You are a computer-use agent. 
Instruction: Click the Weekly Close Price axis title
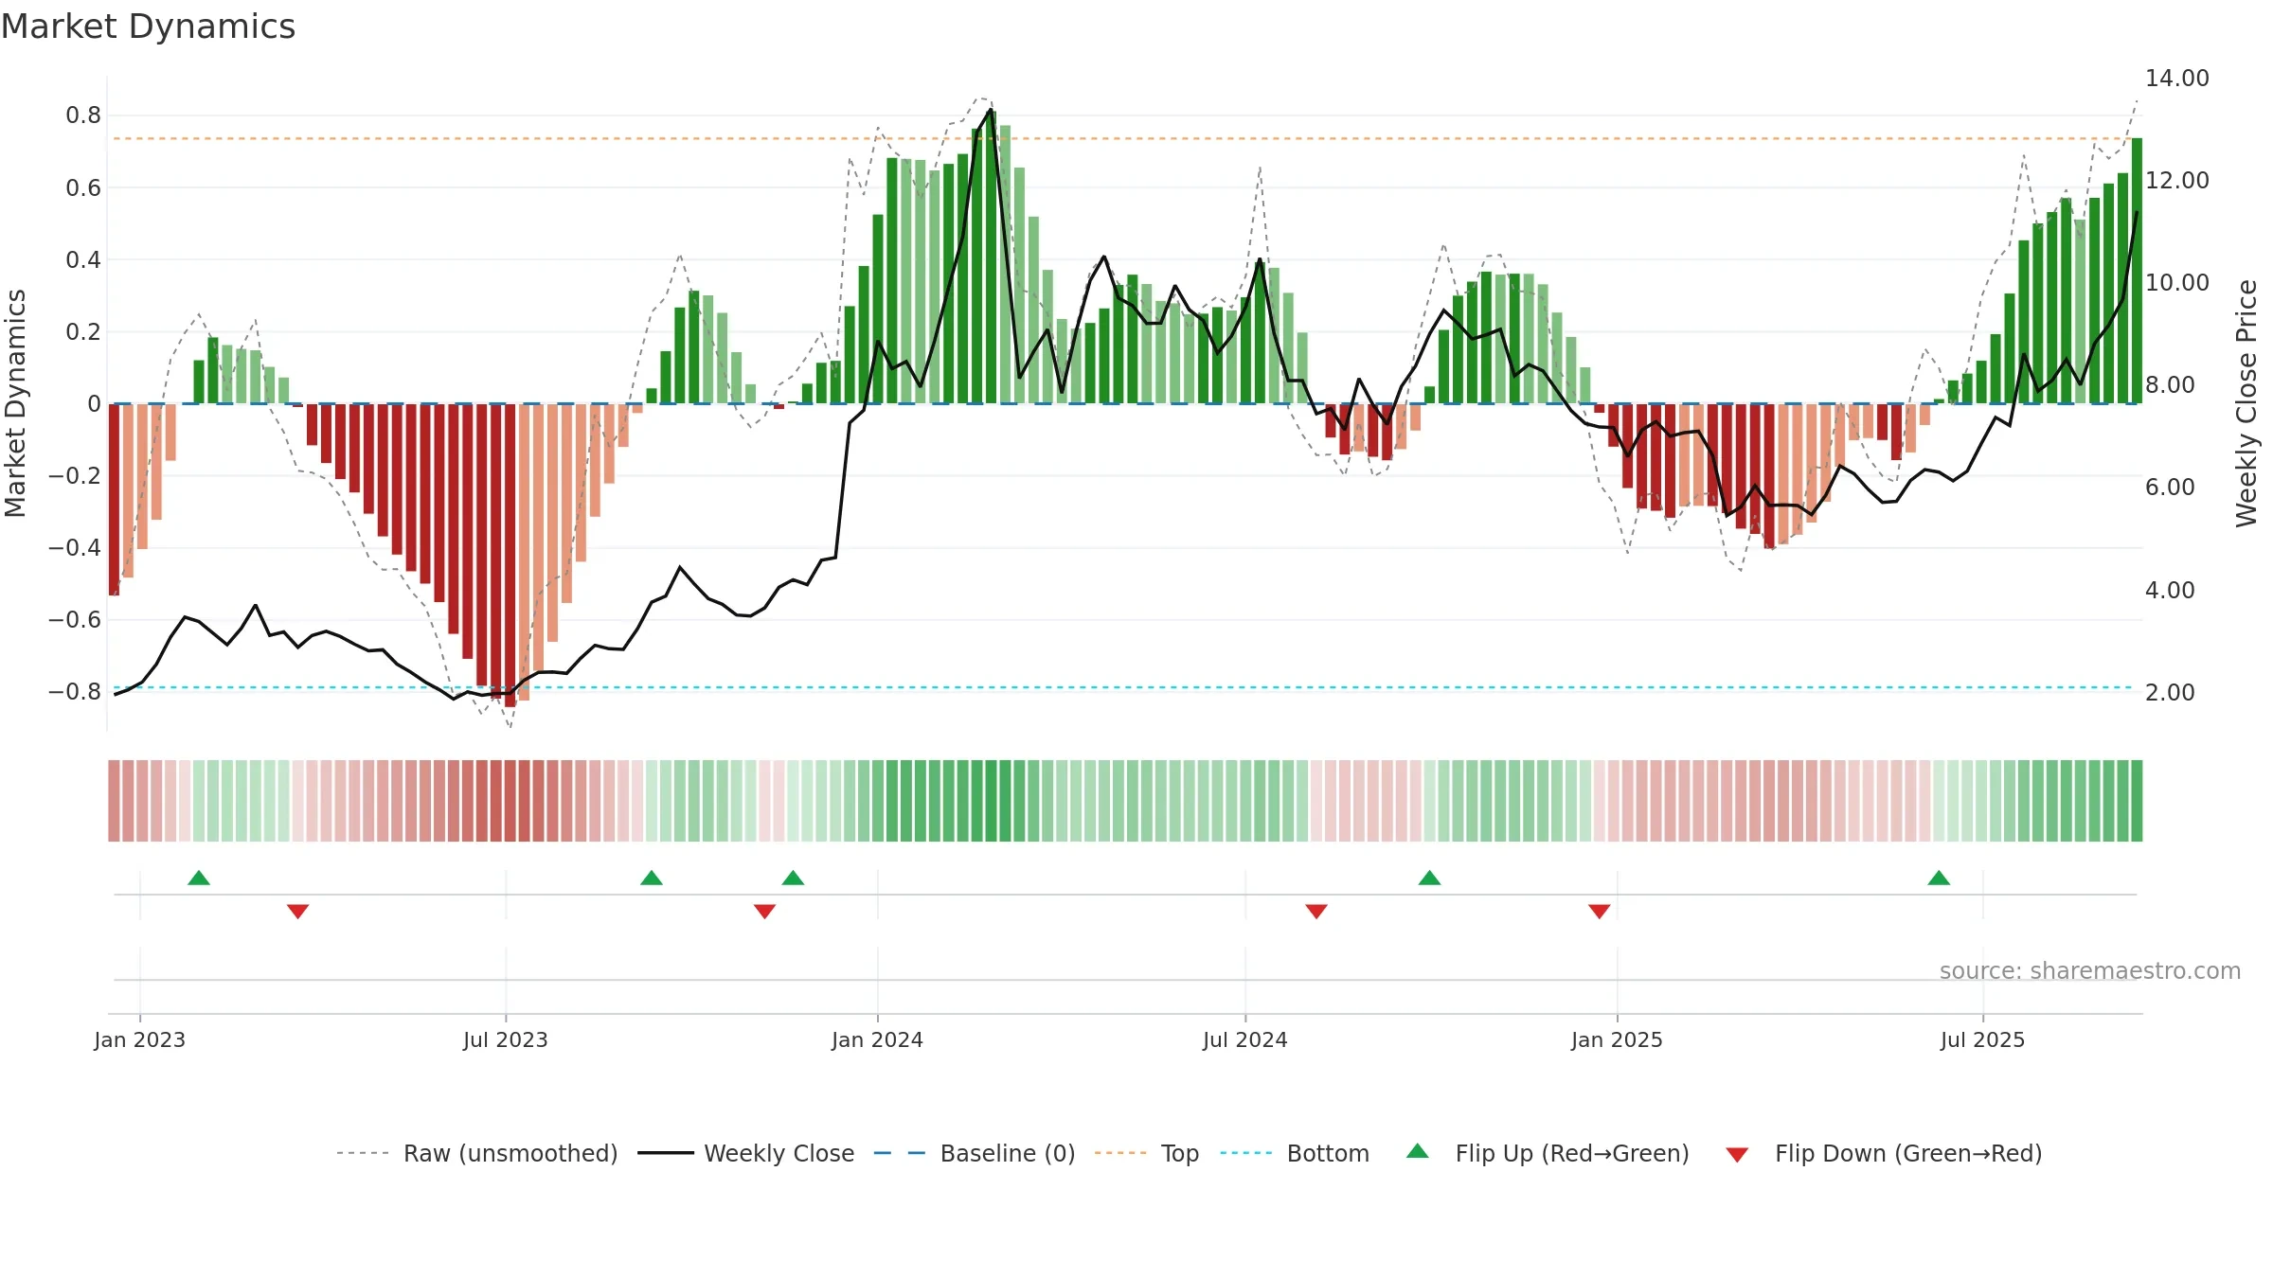(x=2247, y=403)
